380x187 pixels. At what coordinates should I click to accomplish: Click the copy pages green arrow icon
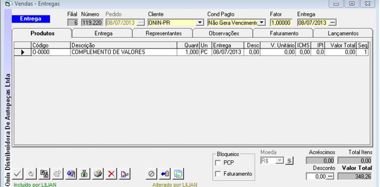(x=178, y=174)
